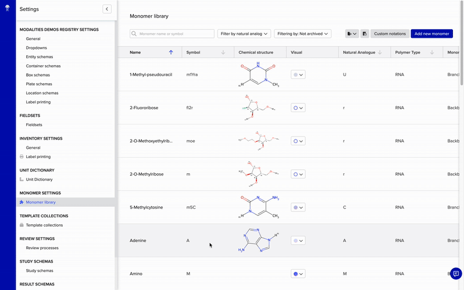The height and width of the screenshot is (290, 464).
Task: Click the search magnifier icon
Action: [134, 34]
